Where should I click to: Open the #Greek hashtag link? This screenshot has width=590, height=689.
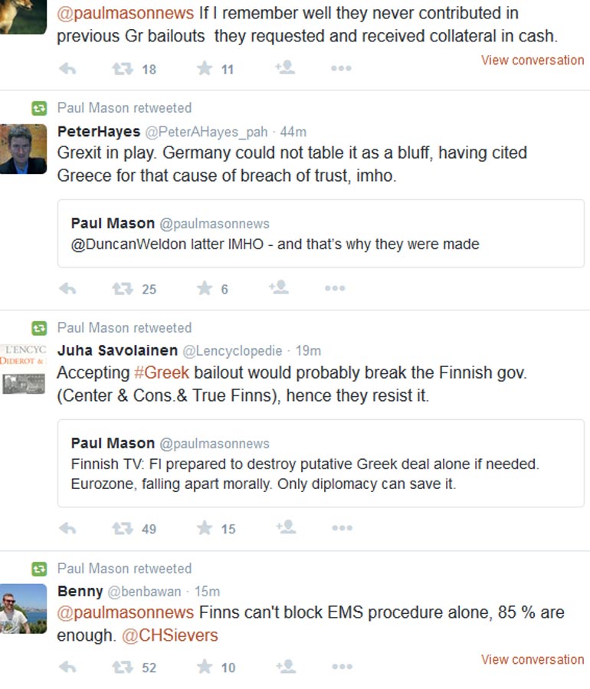[161, 373]
